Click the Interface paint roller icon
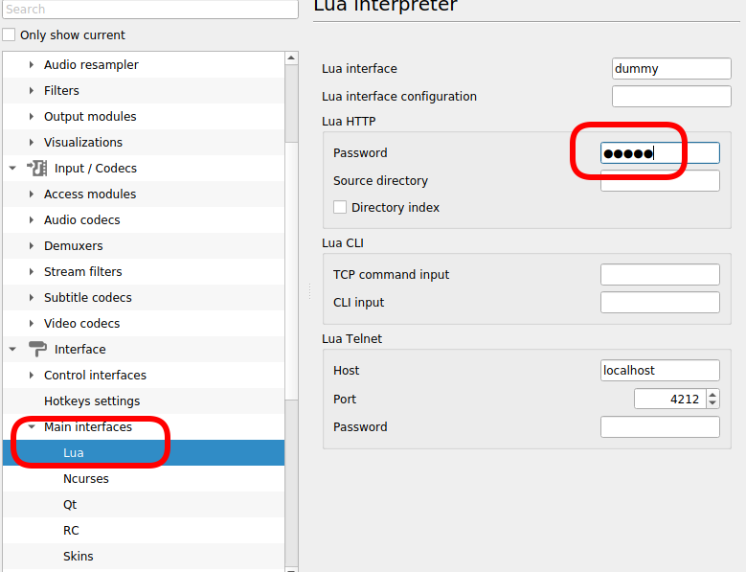Viewport: 746px width, 572px height. (x=37, y=350)
